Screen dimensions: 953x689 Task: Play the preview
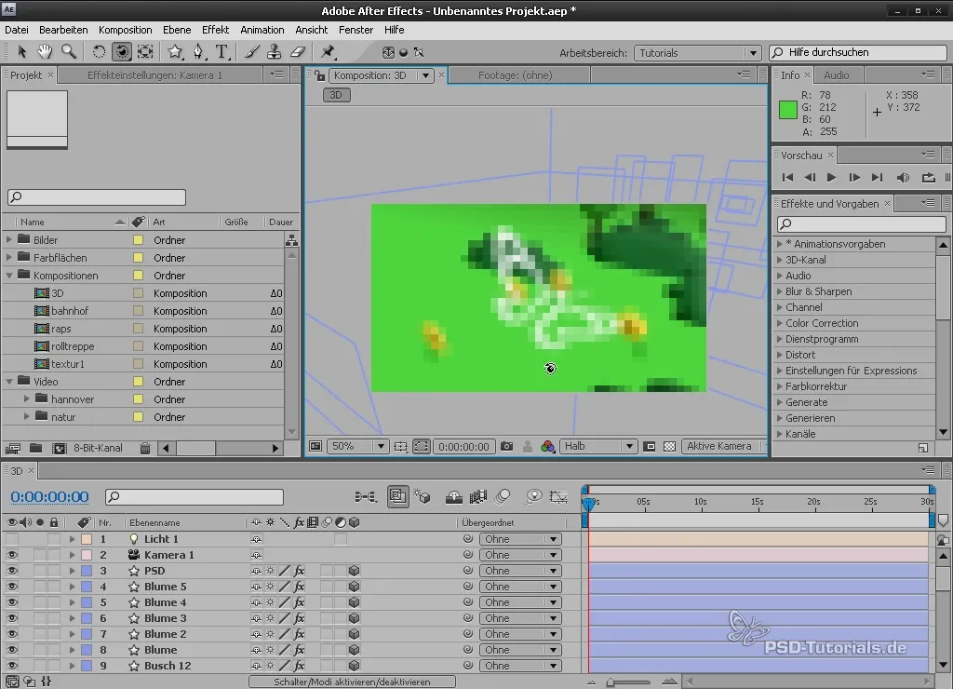point(831,178)
